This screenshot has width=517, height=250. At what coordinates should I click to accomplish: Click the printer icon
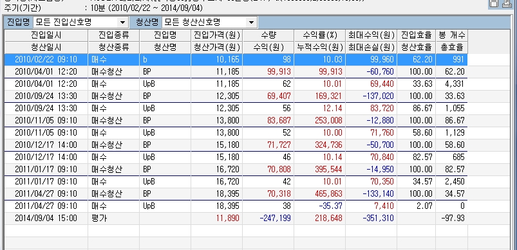(x=507, y=3)
